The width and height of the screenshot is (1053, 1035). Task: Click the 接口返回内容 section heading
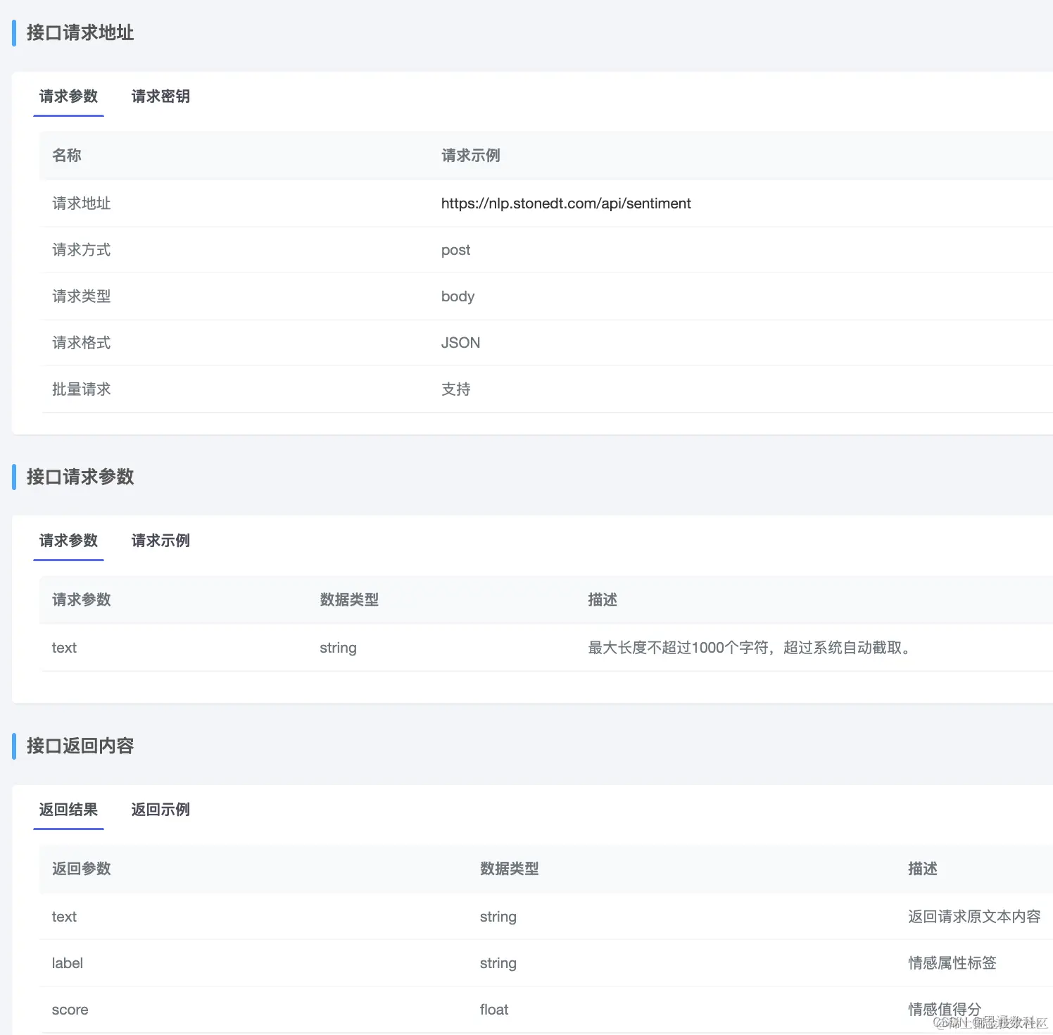80,746
